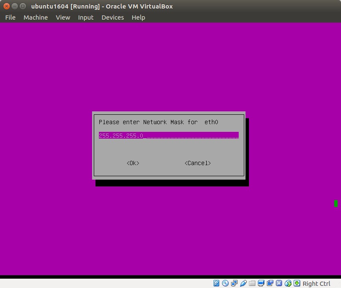
Task: Open the View menu
Action: point(63,17)
